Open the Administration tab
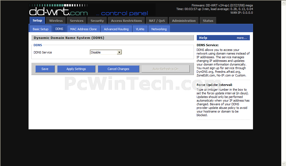The height and width of the screenshot is (166, 286). click(x=184, y=21)
